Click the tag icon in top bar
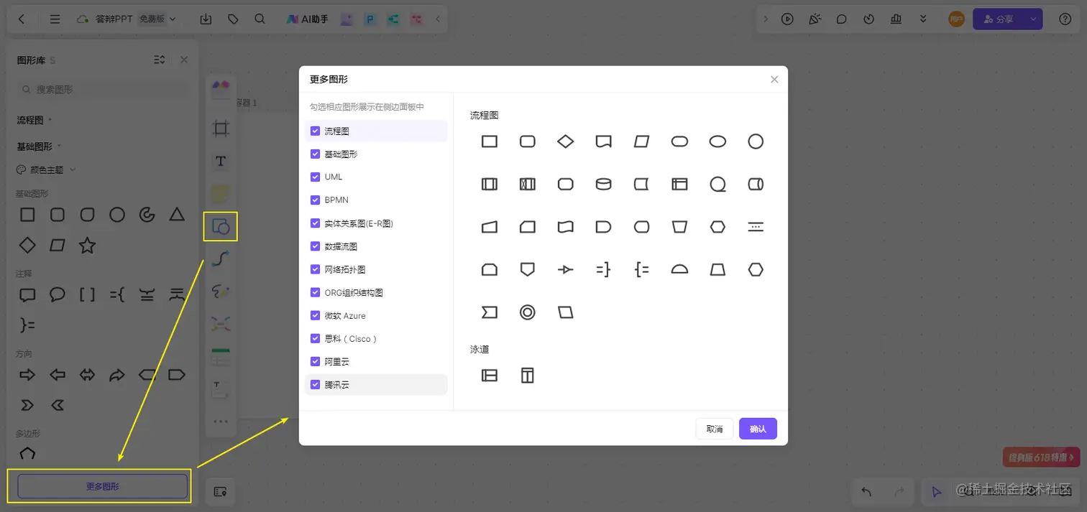Viewport: 1087px width, 512px height. [233, 19]
